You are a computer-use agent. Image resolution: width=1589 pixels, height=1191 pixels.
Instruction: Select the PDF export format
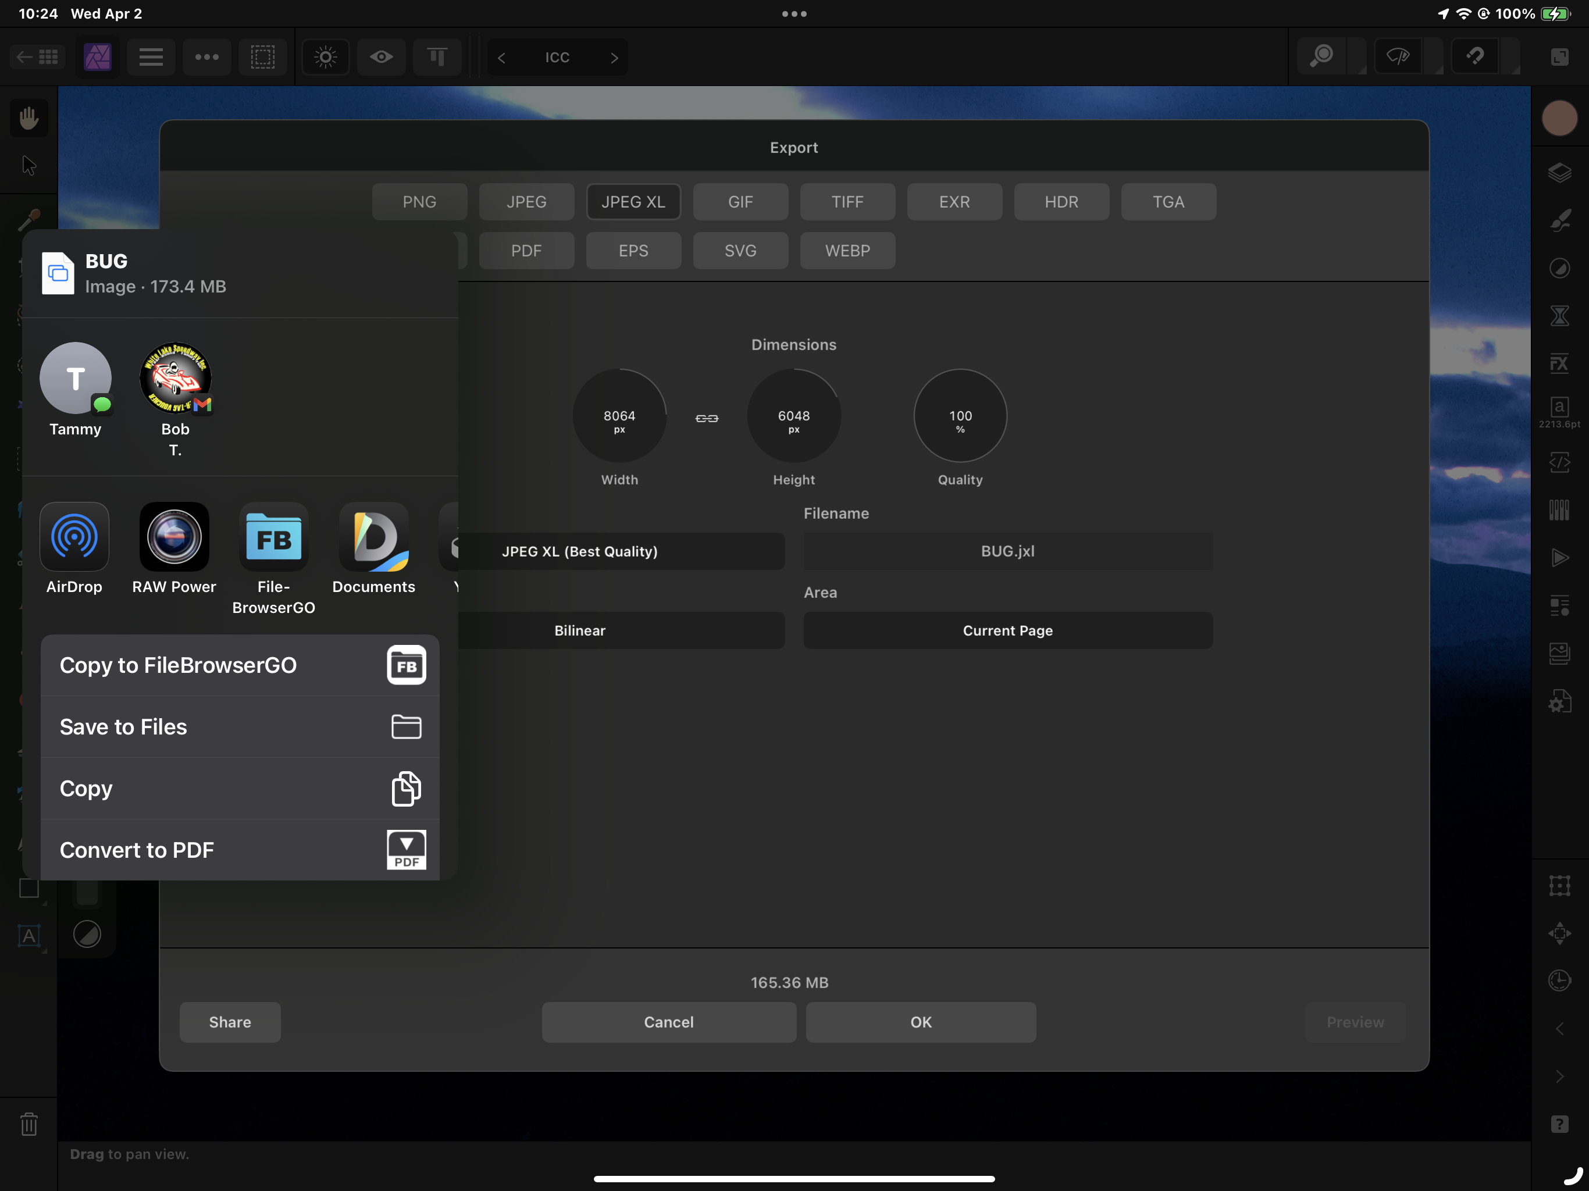(526, 251)
